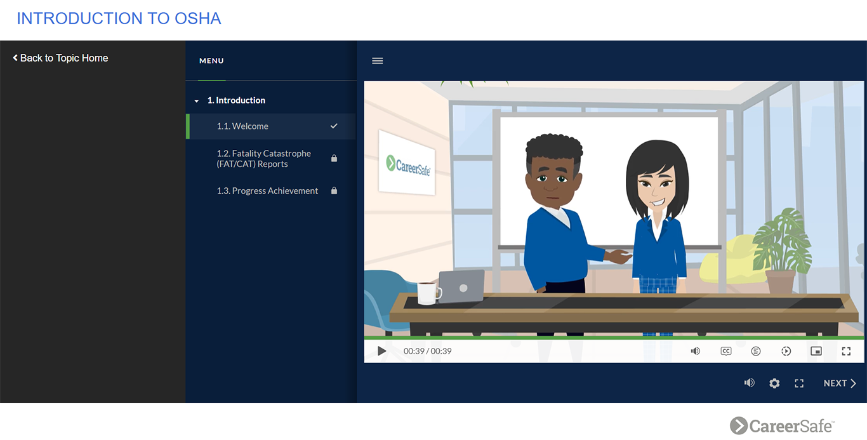Click the CareerSafe logo in the footer
Screen dimensions: 867x440
(x=782, y=425)
